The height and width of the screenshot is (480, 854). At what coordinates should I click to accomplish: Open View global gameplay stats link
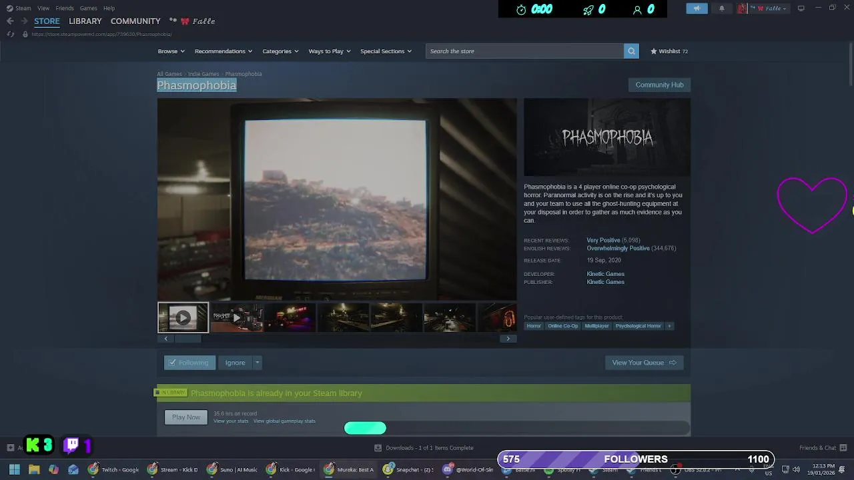pos(284,421)
